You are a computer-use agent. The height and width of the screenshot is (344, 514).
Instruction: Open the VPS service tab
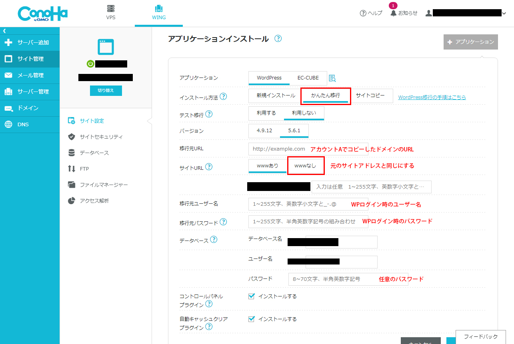pos(111,12)
